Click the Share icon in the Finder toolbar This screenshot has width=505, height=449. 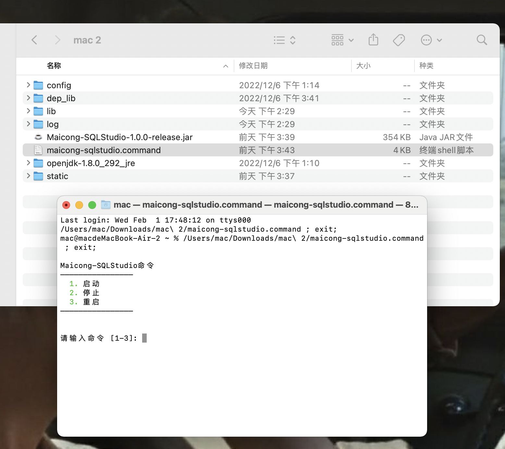pos(374,40)
